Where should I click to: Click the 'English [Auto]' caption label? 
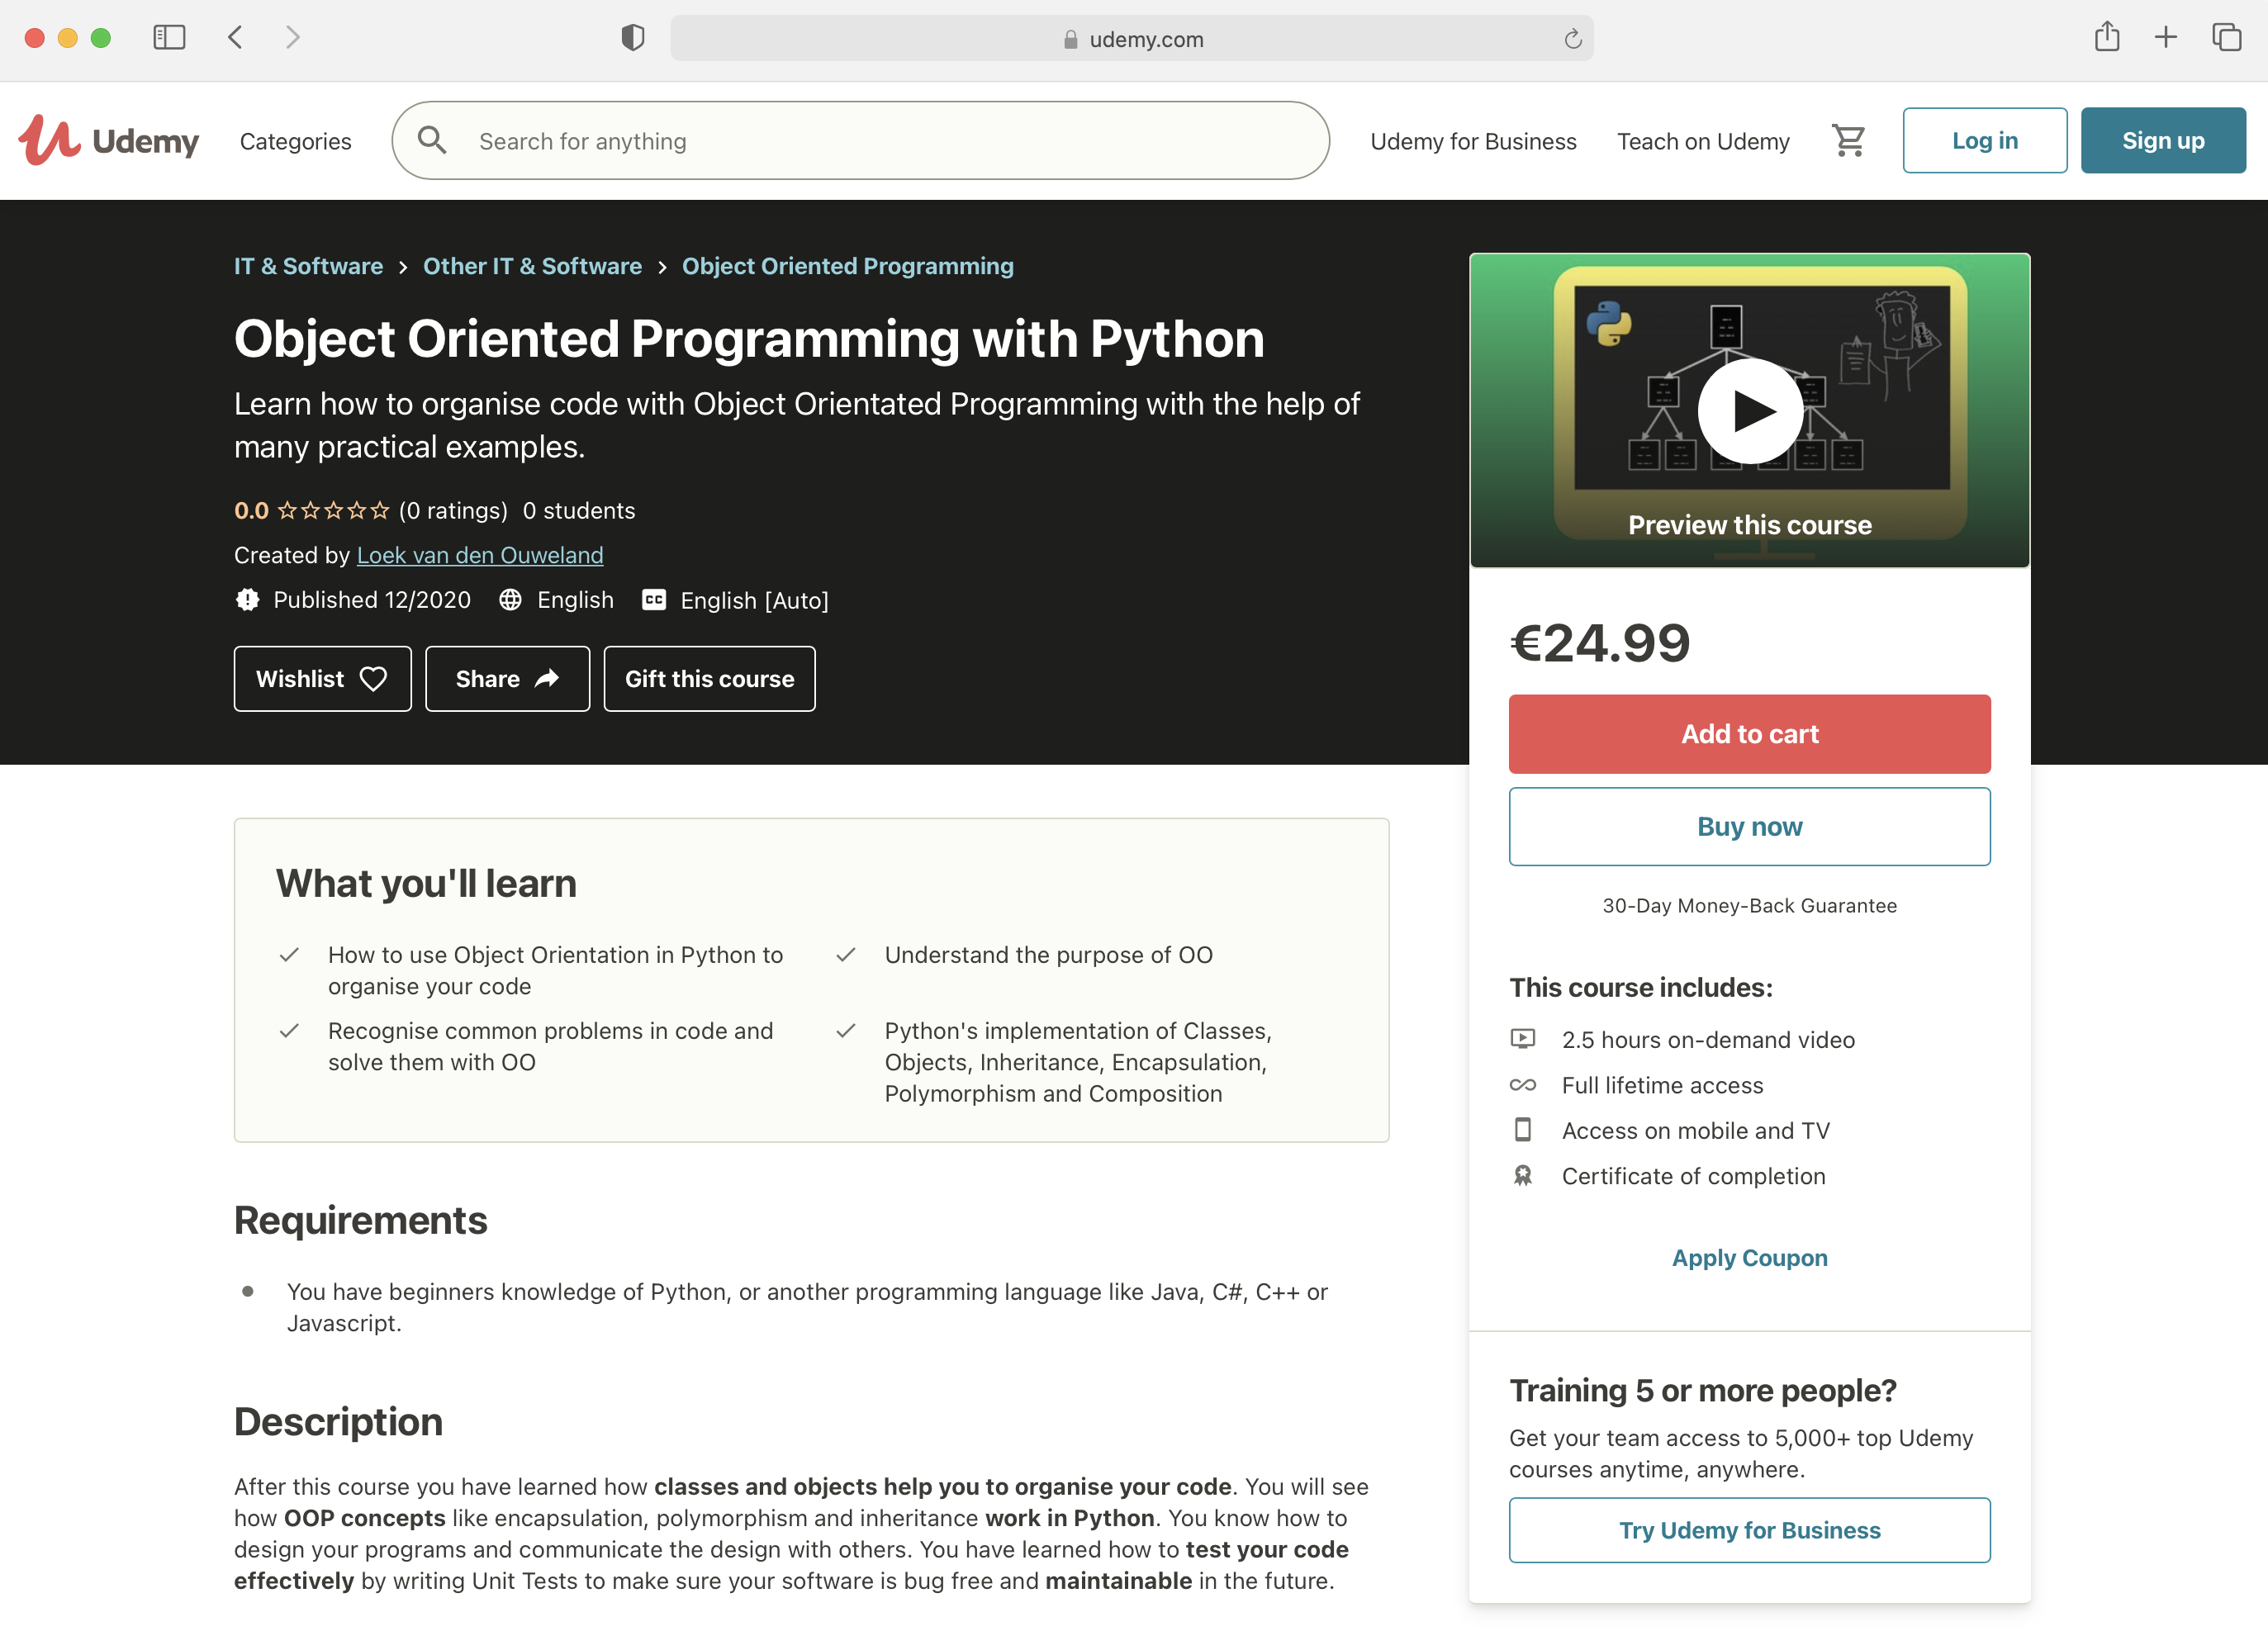pyautogui.click(x=754, y=601)
